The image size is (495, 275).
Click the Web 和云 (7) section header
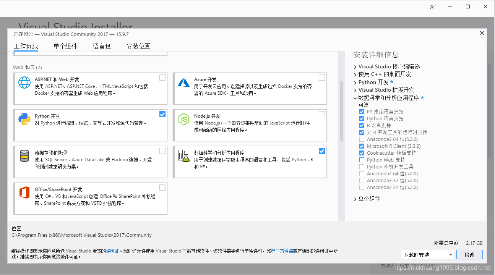(x=28, y=68)
